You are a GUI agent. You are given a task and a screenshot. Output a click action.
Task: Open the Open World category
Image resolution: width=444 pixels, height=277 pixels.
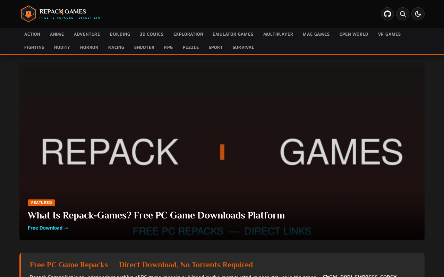click(354, 34)
